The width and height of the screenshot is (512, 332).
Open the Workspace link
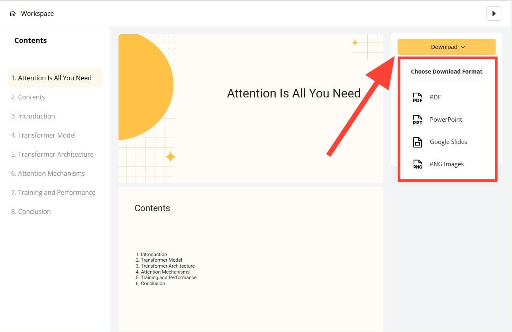pos(37,14)
